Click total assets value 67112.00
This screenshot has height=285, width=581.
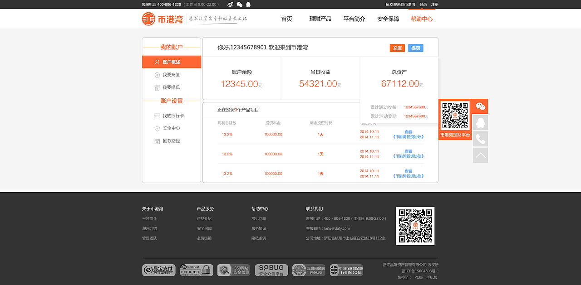(x=400, y=84)
